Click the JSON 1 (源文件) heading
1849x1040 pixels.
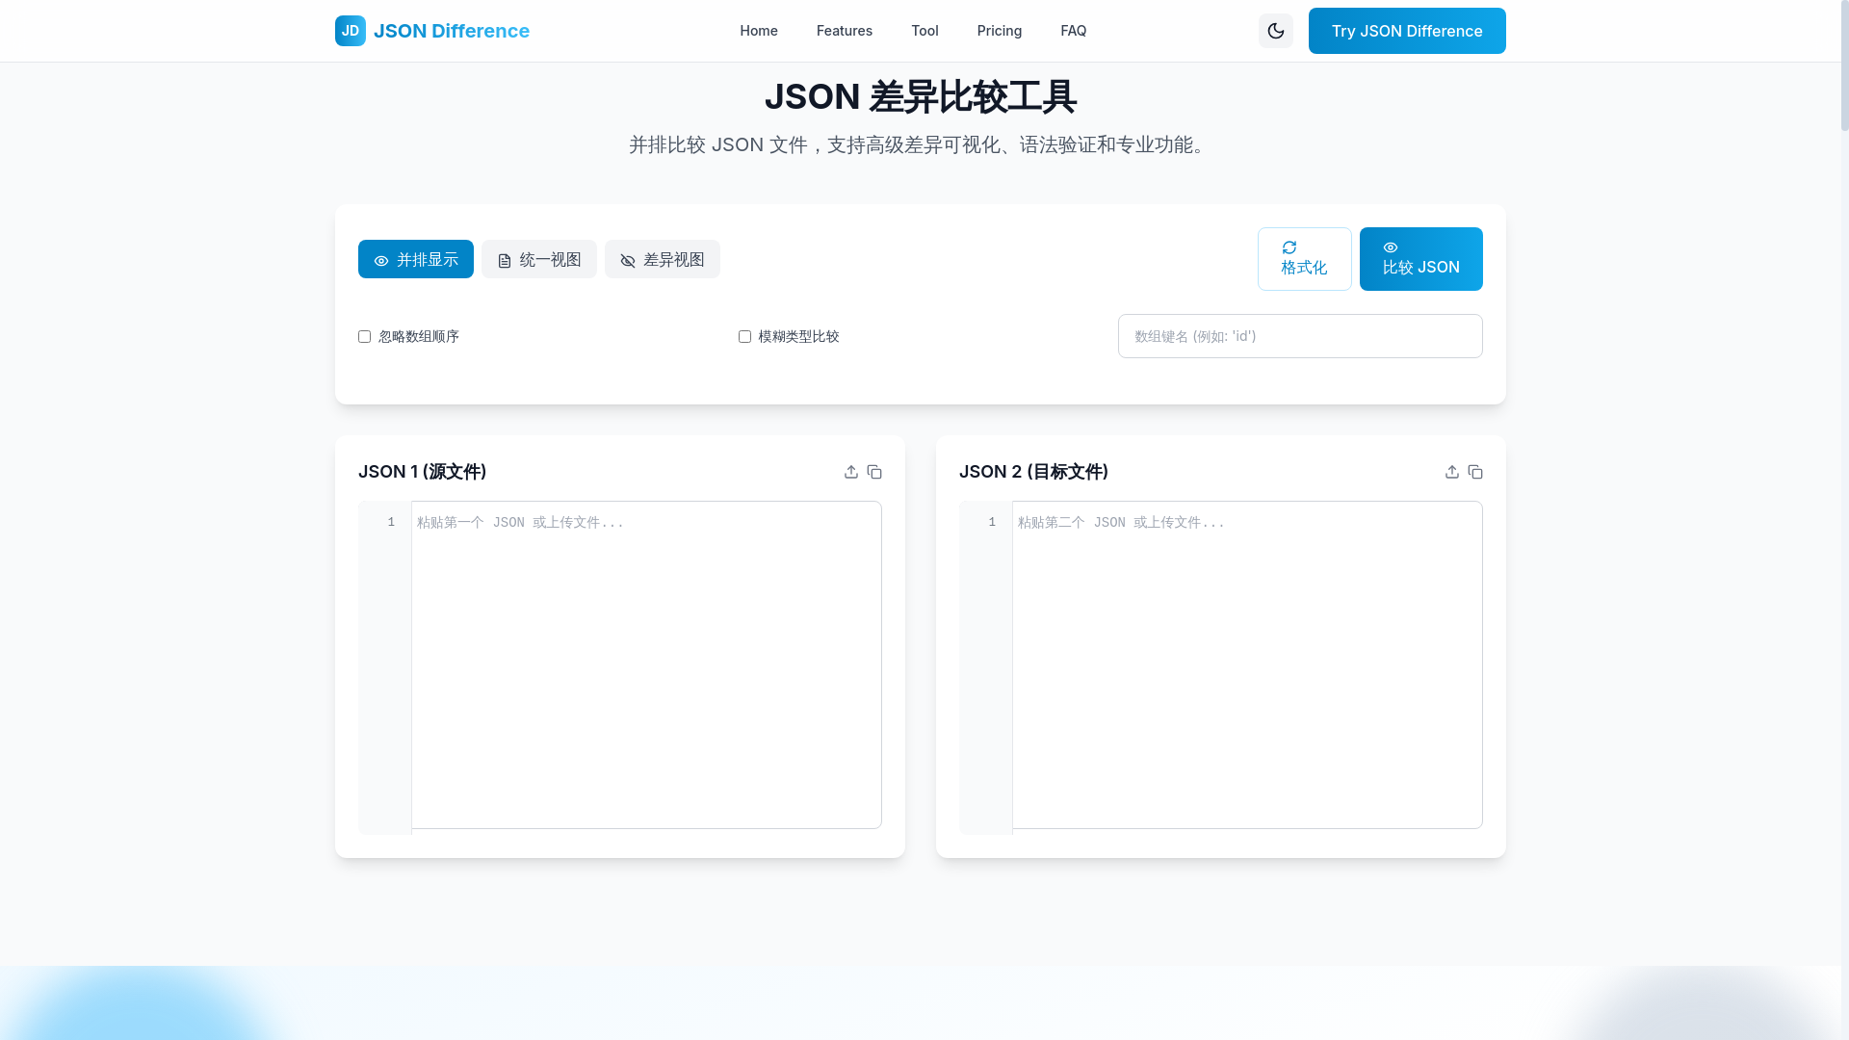point(423,472)
